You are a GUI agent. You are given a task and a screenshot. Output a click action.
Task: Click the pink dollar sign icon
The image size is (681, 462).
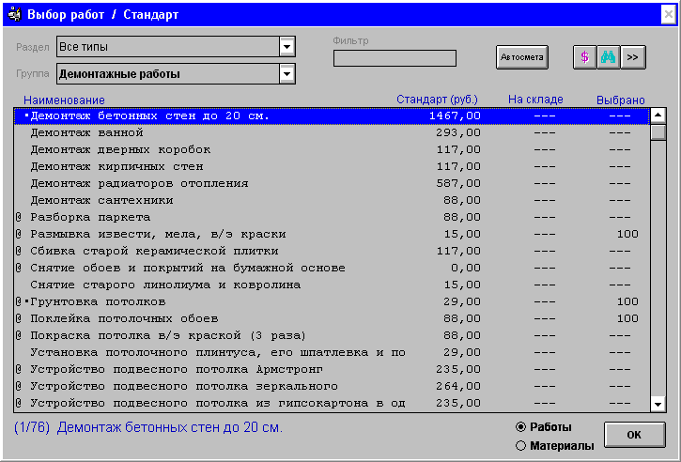click(x=584, y=57)
